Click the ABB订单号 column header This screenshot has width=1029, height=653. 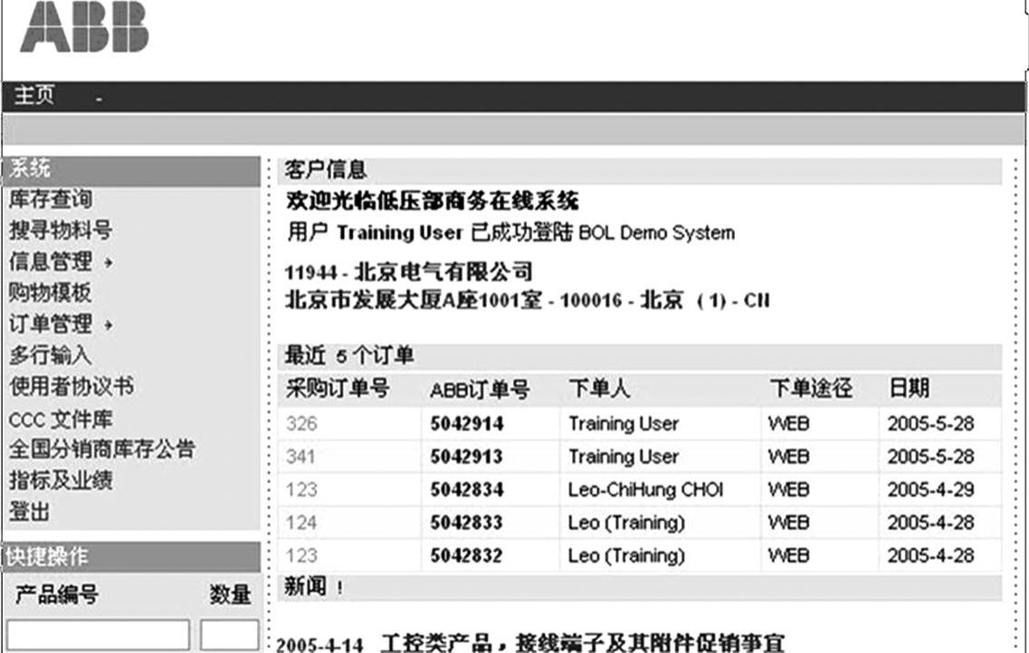click(480, 390)
